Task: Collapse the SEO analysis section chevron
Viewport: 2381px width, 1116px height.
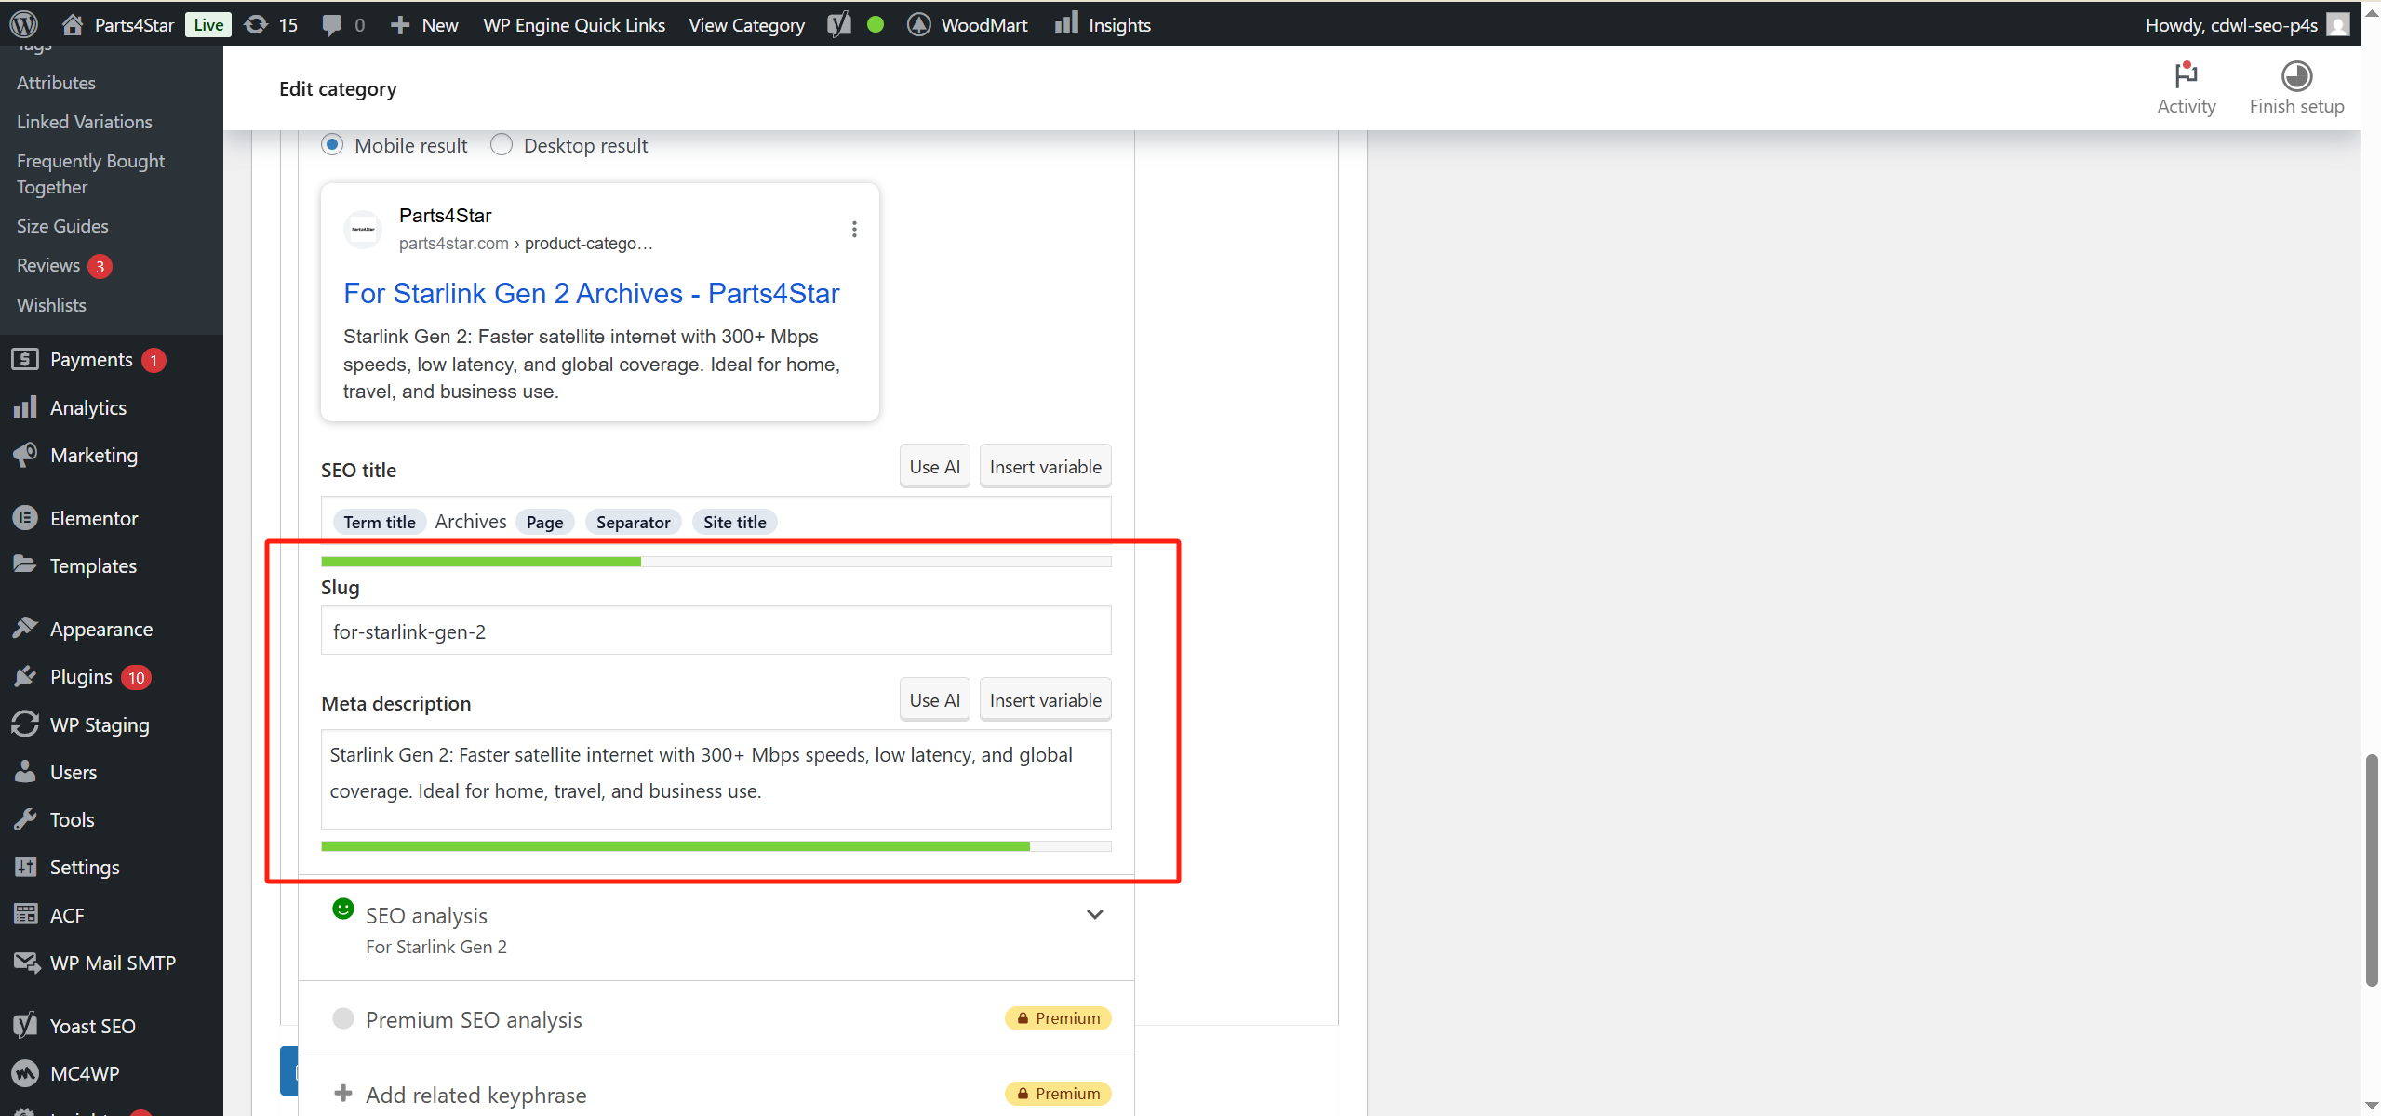Action: pos(1094,914)
